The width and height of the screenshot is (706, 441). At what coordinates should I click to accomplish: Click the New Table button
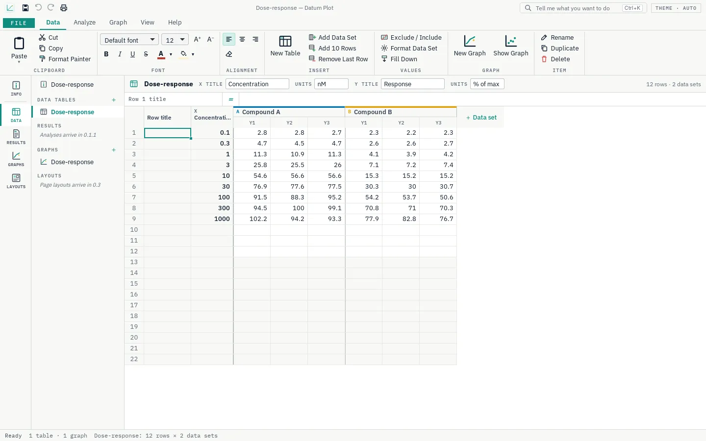(285, 46)
